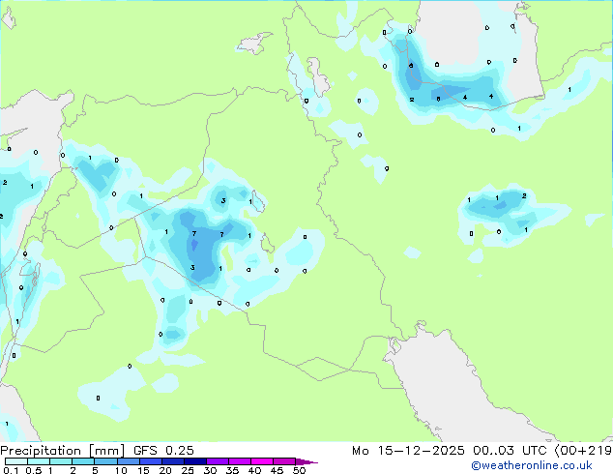The image size is (613, 474).
Task: Select the 1 mm legend color swatch
Action: pos(61,461)
